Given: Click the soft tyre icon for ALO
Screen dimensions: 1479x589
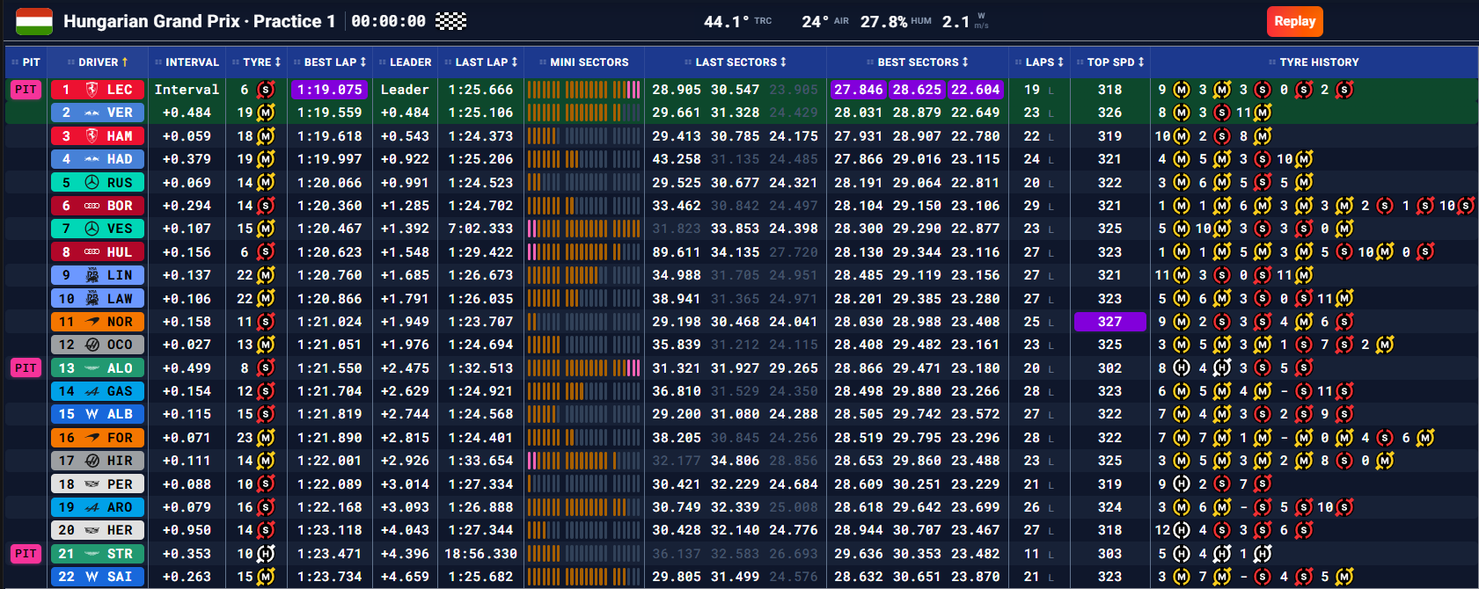Looking at the screenshot, I should coord(266,367).
